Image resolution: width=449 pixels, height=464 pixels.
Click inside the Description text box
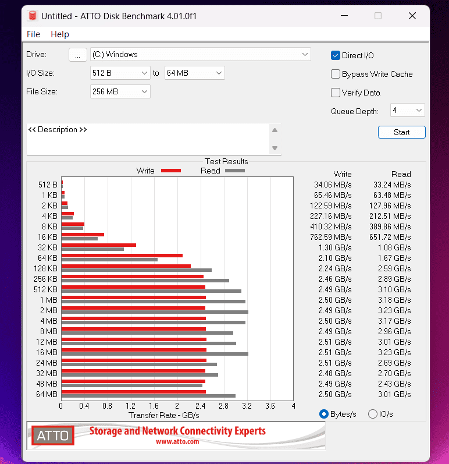[148, 139]
